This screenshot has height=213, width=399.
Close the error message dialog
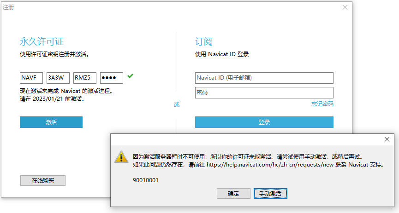tap(387, 139)
